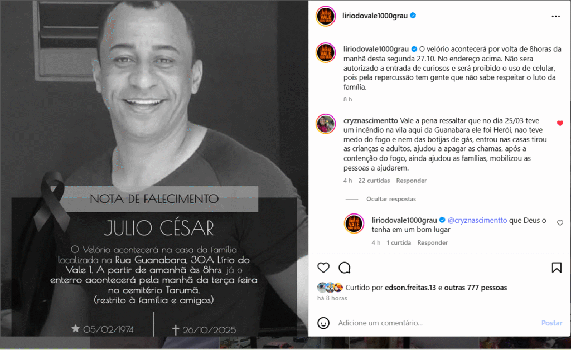The image size is (571, 350).
Task: Show likes list 'outras 777 pessoas'
Action: [x=475, y=288]
